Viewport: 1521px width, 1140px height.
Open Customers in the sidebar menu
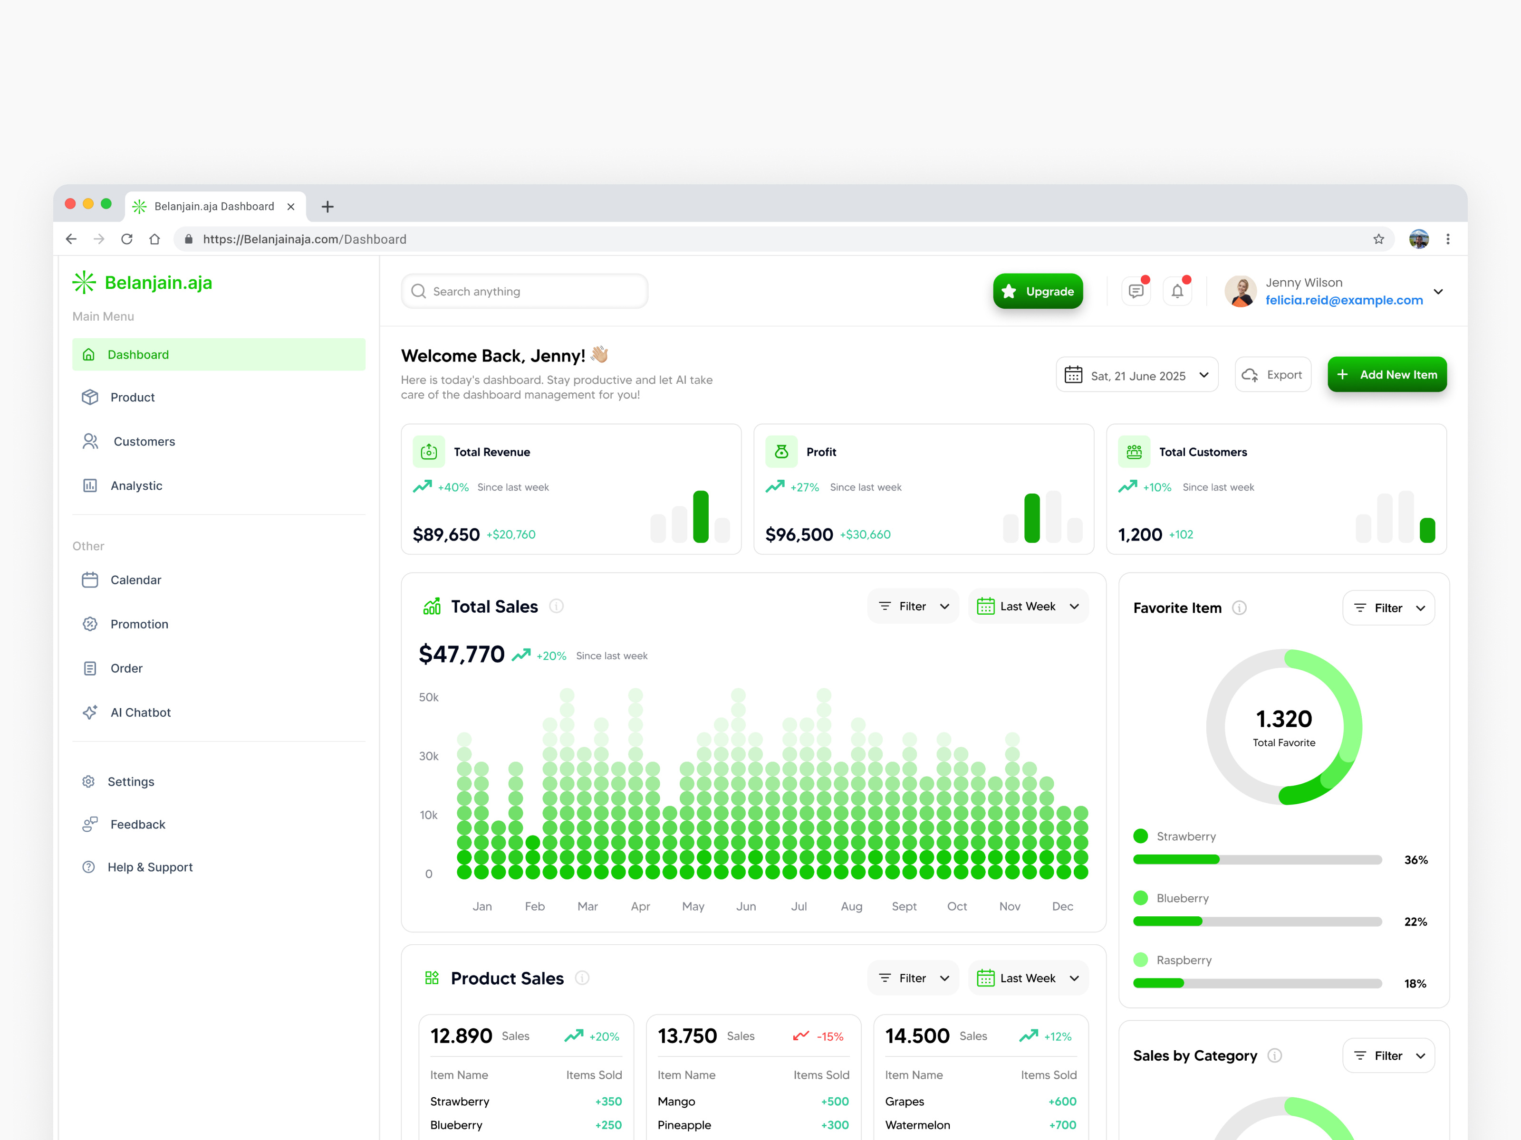144,441
